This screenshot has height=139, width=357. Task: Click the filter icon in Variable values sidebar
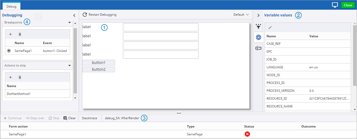click(258, 26)
